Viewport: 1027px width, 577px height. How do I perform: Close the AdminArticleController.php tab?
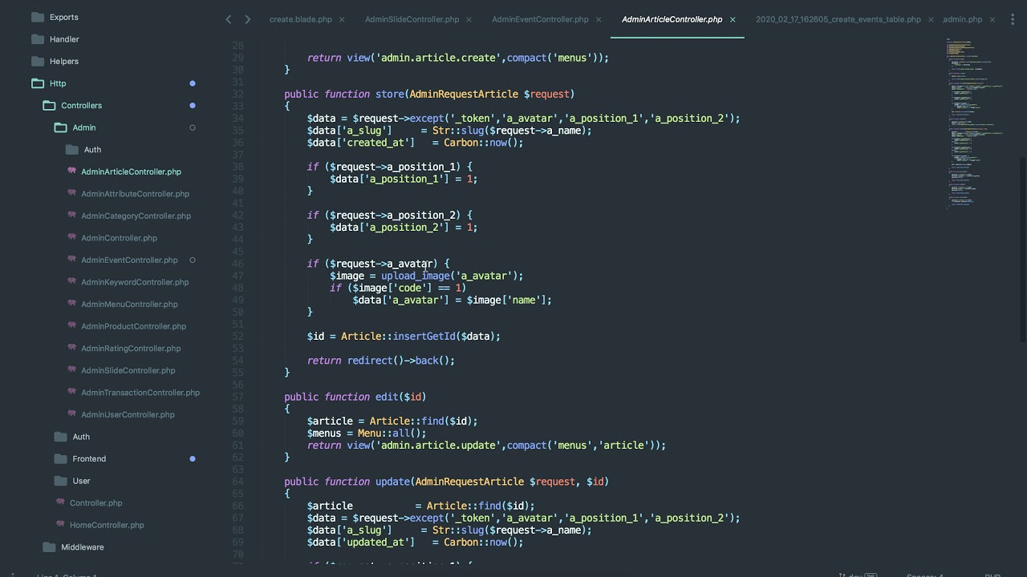tap(732, 19)
